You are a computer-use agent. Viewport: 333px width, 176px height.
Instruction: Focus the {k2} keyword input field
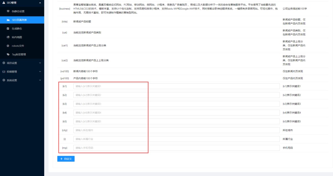[x=176, y=95]
